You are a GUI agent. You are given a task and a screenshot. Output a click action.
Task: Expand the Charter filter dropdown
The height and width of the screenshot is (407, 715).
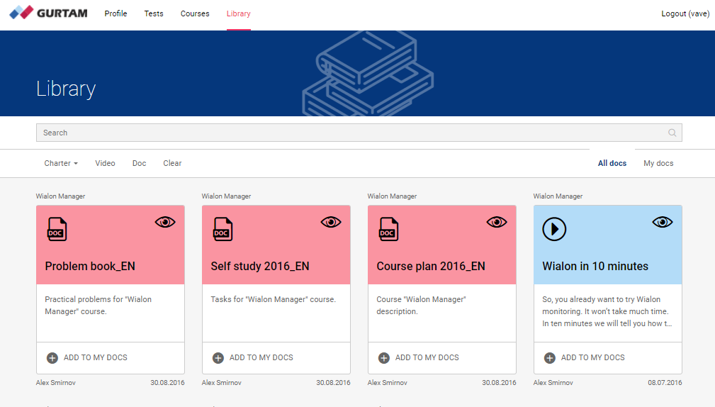pyautogui.click(x=60, y=163)
